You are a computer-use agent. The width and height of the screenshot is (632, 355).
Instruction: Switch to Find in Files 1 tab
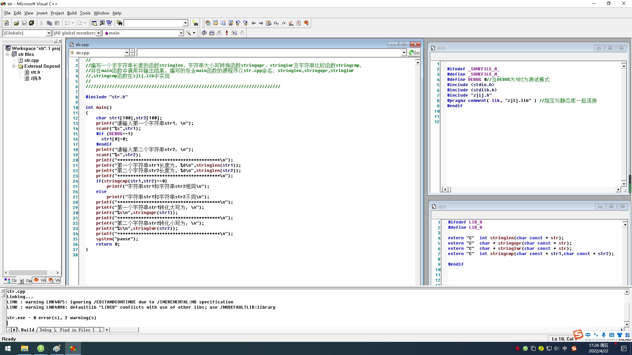point(77,330)
